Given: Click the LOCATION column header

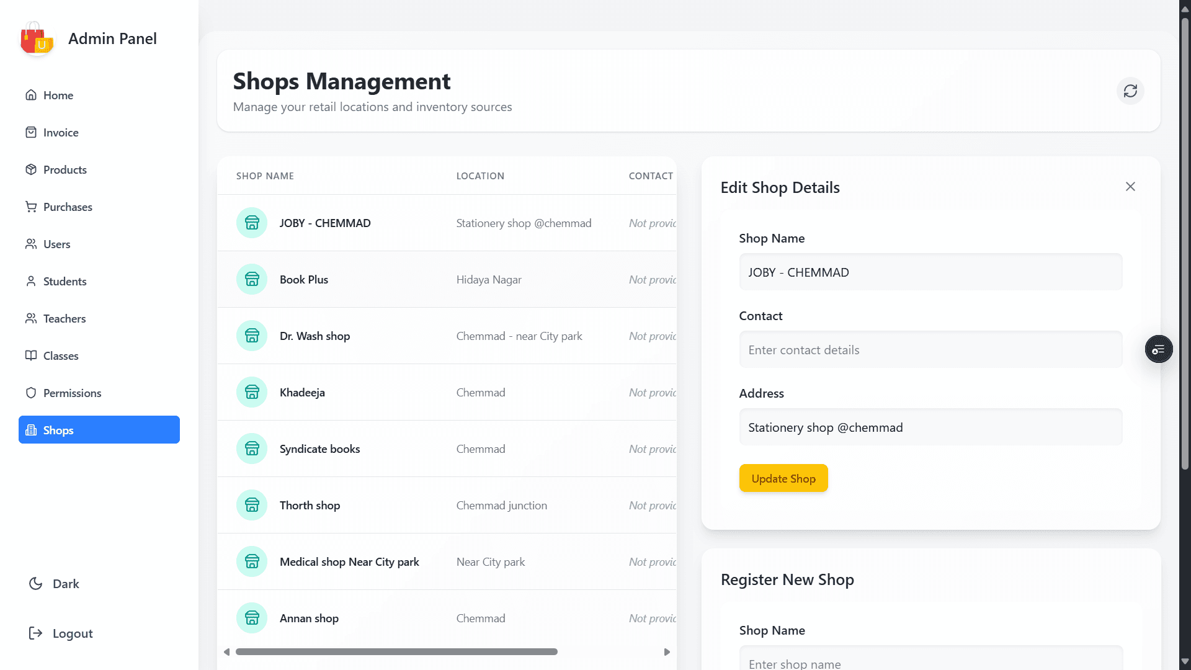Looking at the screenshot, I should point(480,176).
